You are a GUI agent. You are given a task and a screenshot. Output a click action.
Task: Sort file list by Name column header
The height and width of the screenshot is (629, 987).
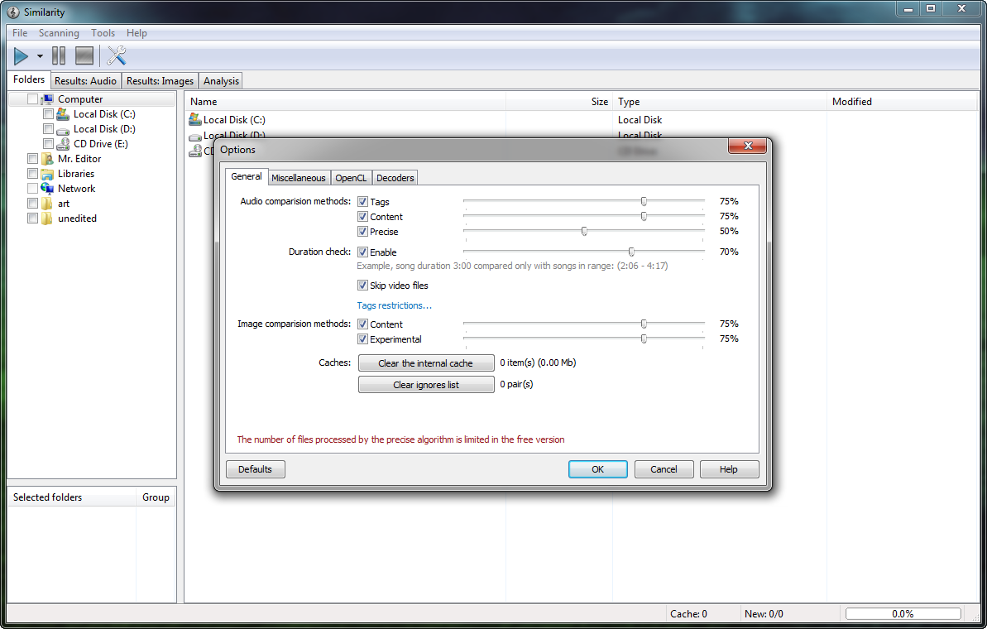[x=345, y=101]
